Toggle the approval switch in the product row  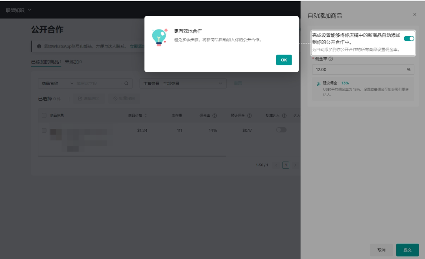(x=281, y=129)
